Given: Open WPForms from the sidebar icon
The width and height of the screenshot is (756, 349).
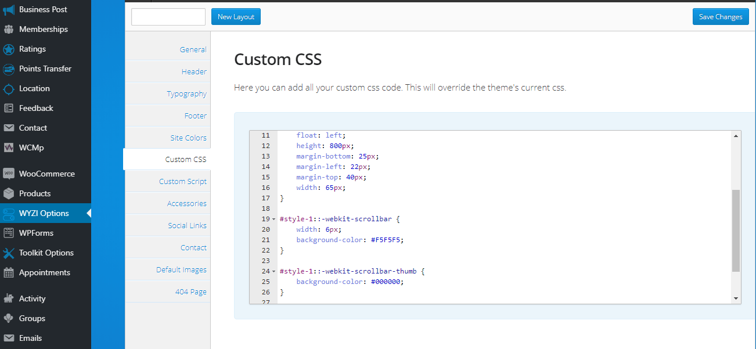Looking at the screenshot, I should (10, 233).
